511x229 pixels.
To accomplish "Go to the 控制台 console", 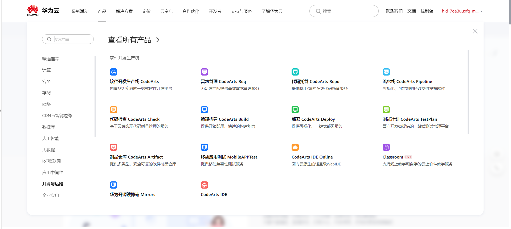I will pos(427,11).
